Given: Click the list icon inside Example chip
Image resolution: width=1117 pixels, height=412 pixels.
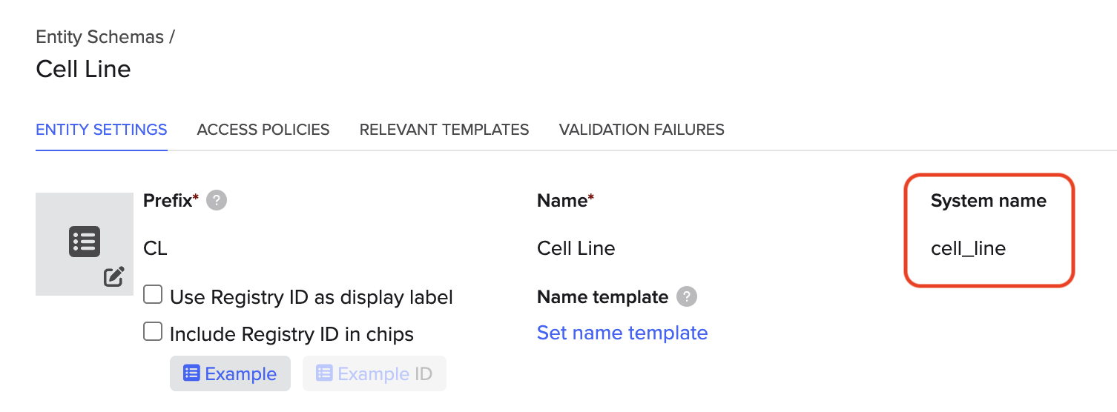Looking at the screenshot, I should pyautogui.click(x=191, y=373).
